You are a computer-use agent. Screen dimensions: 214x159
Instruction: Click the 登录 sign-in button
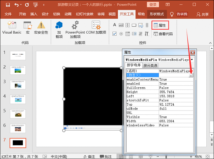pyautogui.click(x=153, y=5)
